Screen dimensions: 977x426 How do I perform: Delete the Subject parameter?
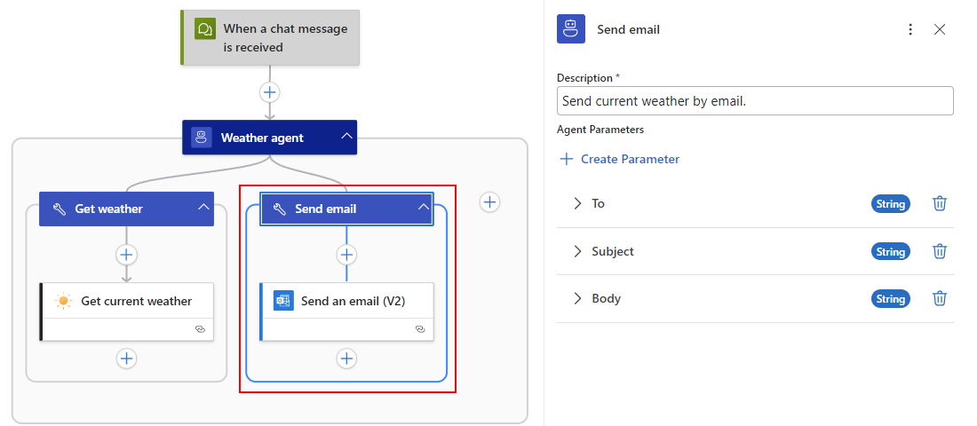coord(940,251)
